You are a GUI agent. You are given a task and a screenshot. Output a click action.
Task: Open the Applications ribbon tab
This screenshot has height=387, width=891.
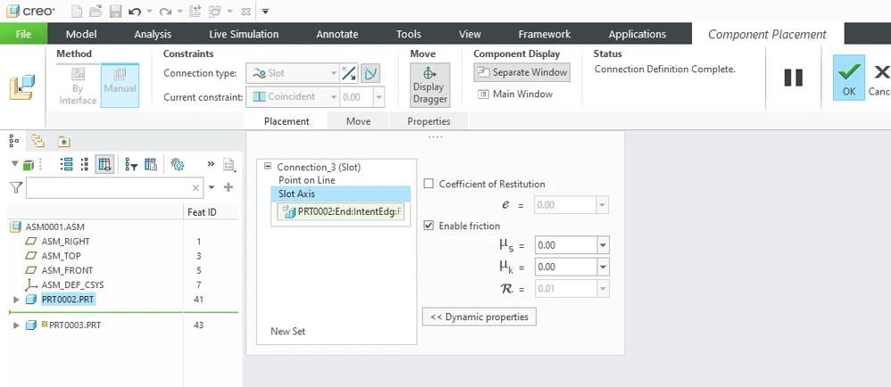pyautogui.click(x=637, y=34)
